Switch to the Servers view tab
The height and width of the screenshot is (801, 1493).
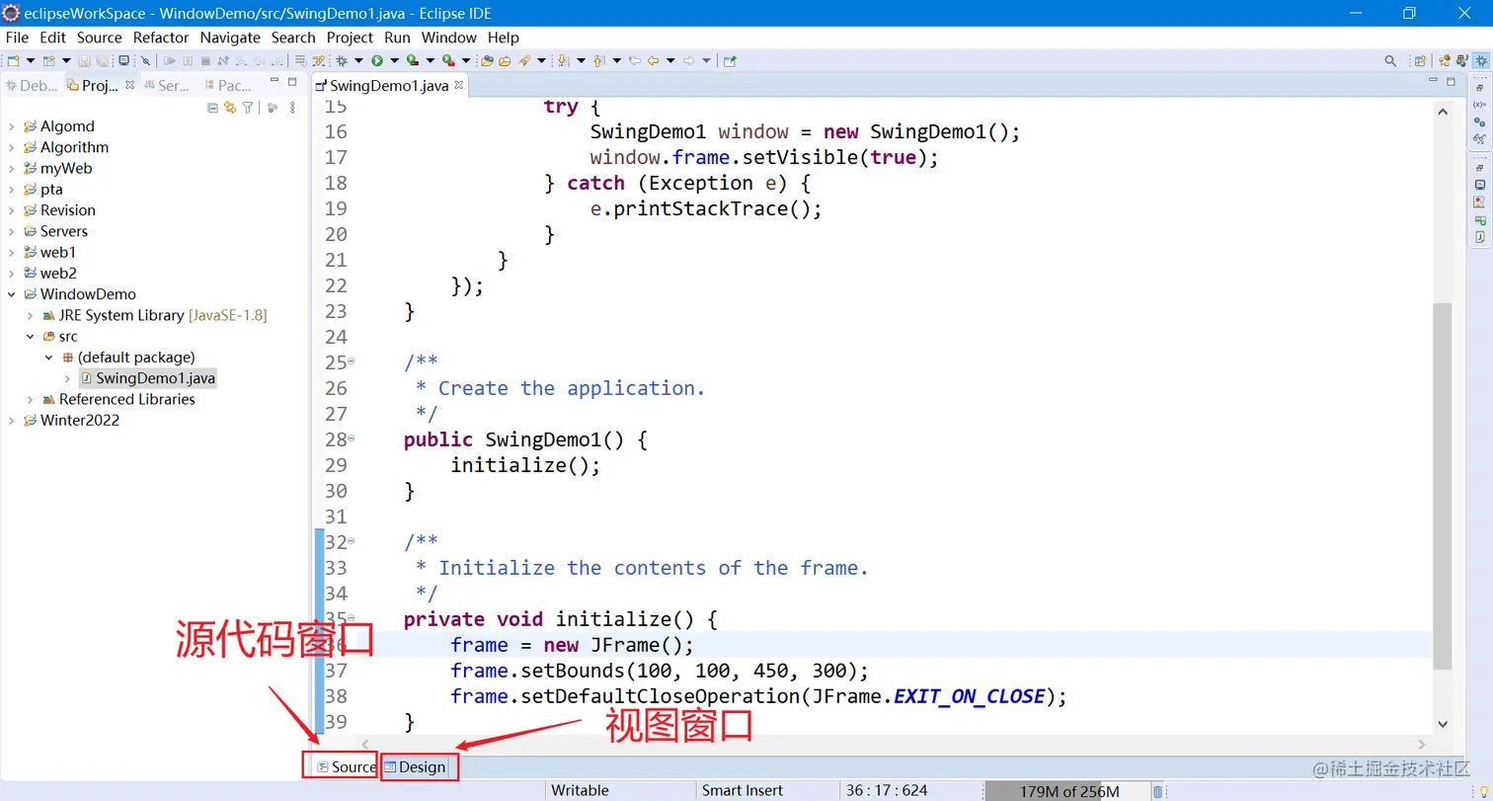pos(166,86)
